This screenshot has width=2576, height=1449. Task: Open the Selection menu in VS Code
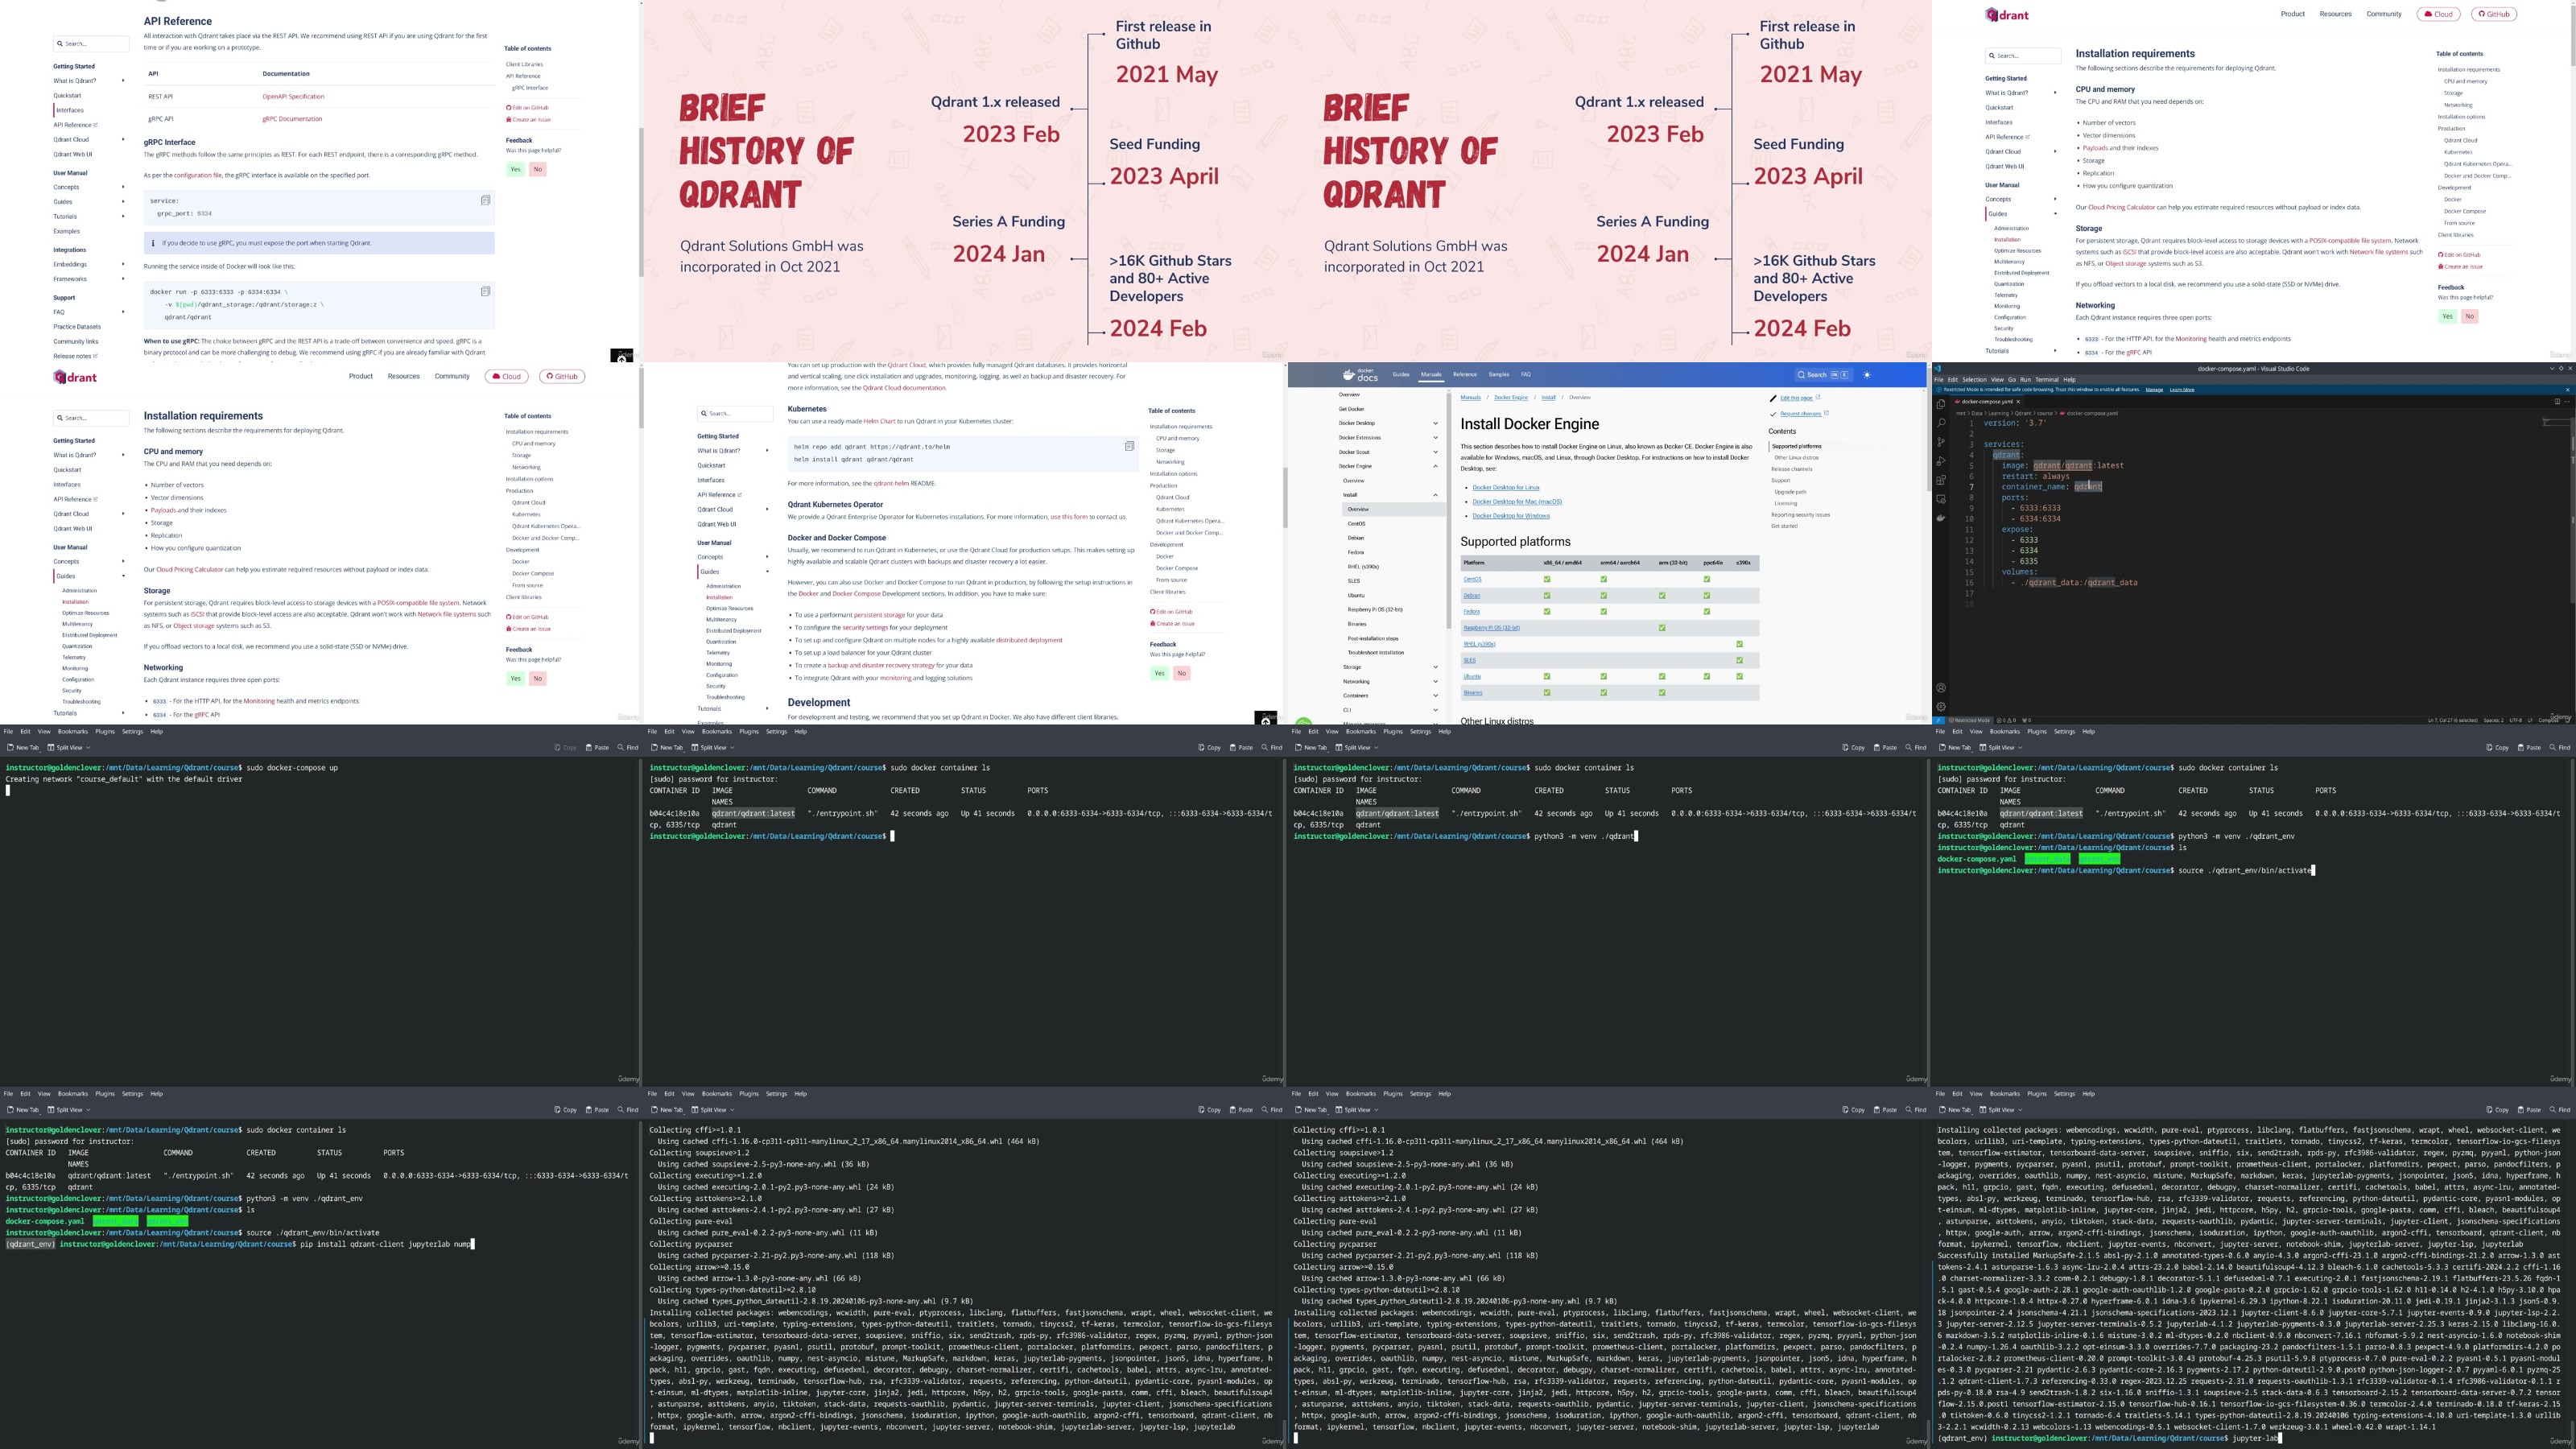tap(1974, 380)
